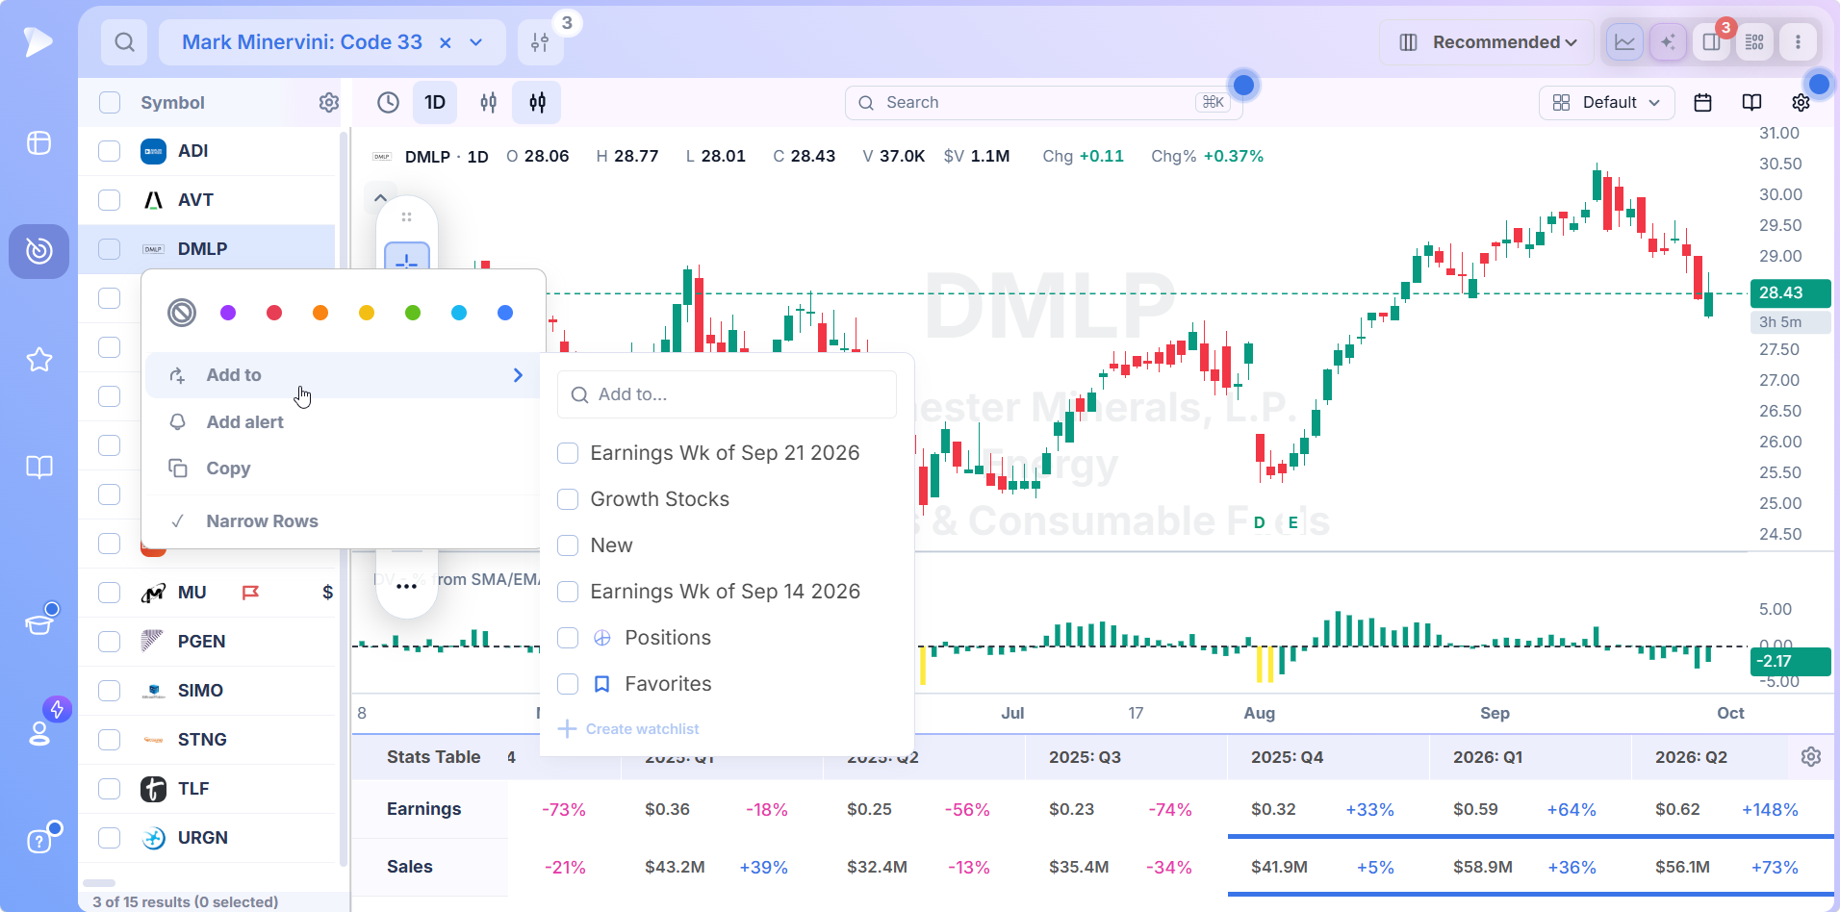Choose the purple color label

pyautogui.click(x=228, y=313)
